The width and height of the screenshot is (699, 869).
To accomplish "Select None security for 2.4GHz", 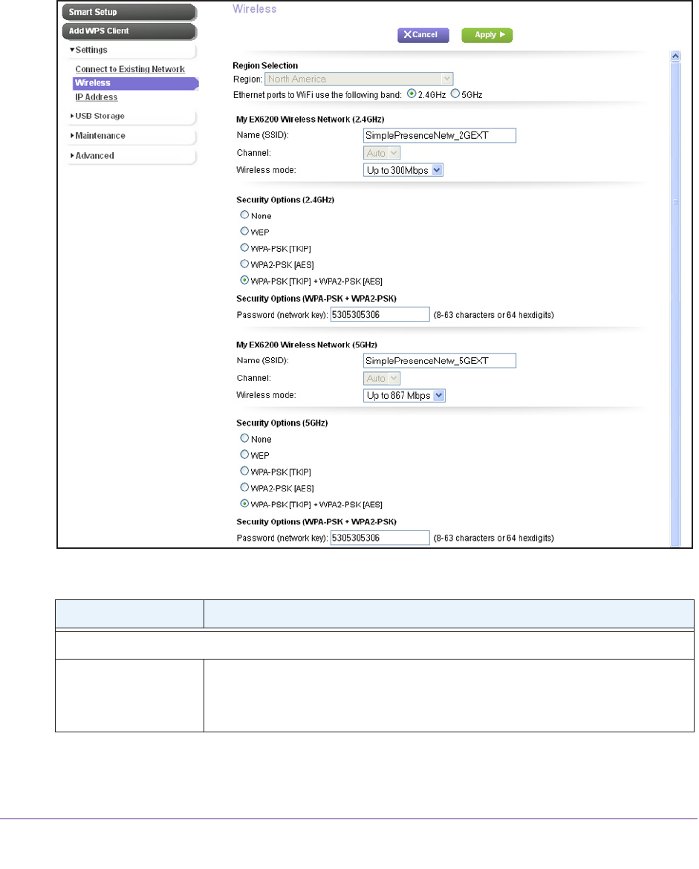I will tap(244, 215).
